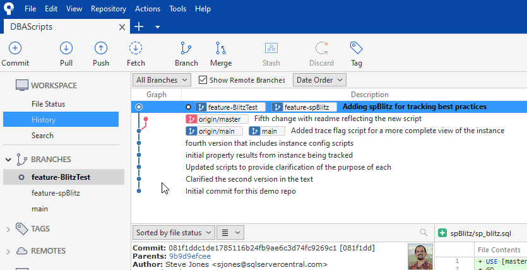This screenshot has width=527, height=270.
Task: Open a new tab with plus icon
Action: 139,27
